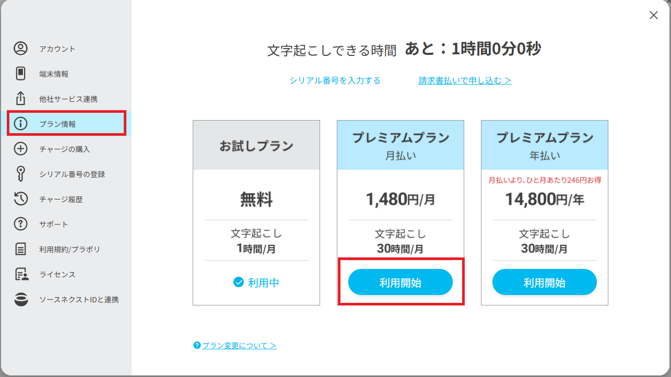Select the ソースネクストIDと連携 icon

21,299
